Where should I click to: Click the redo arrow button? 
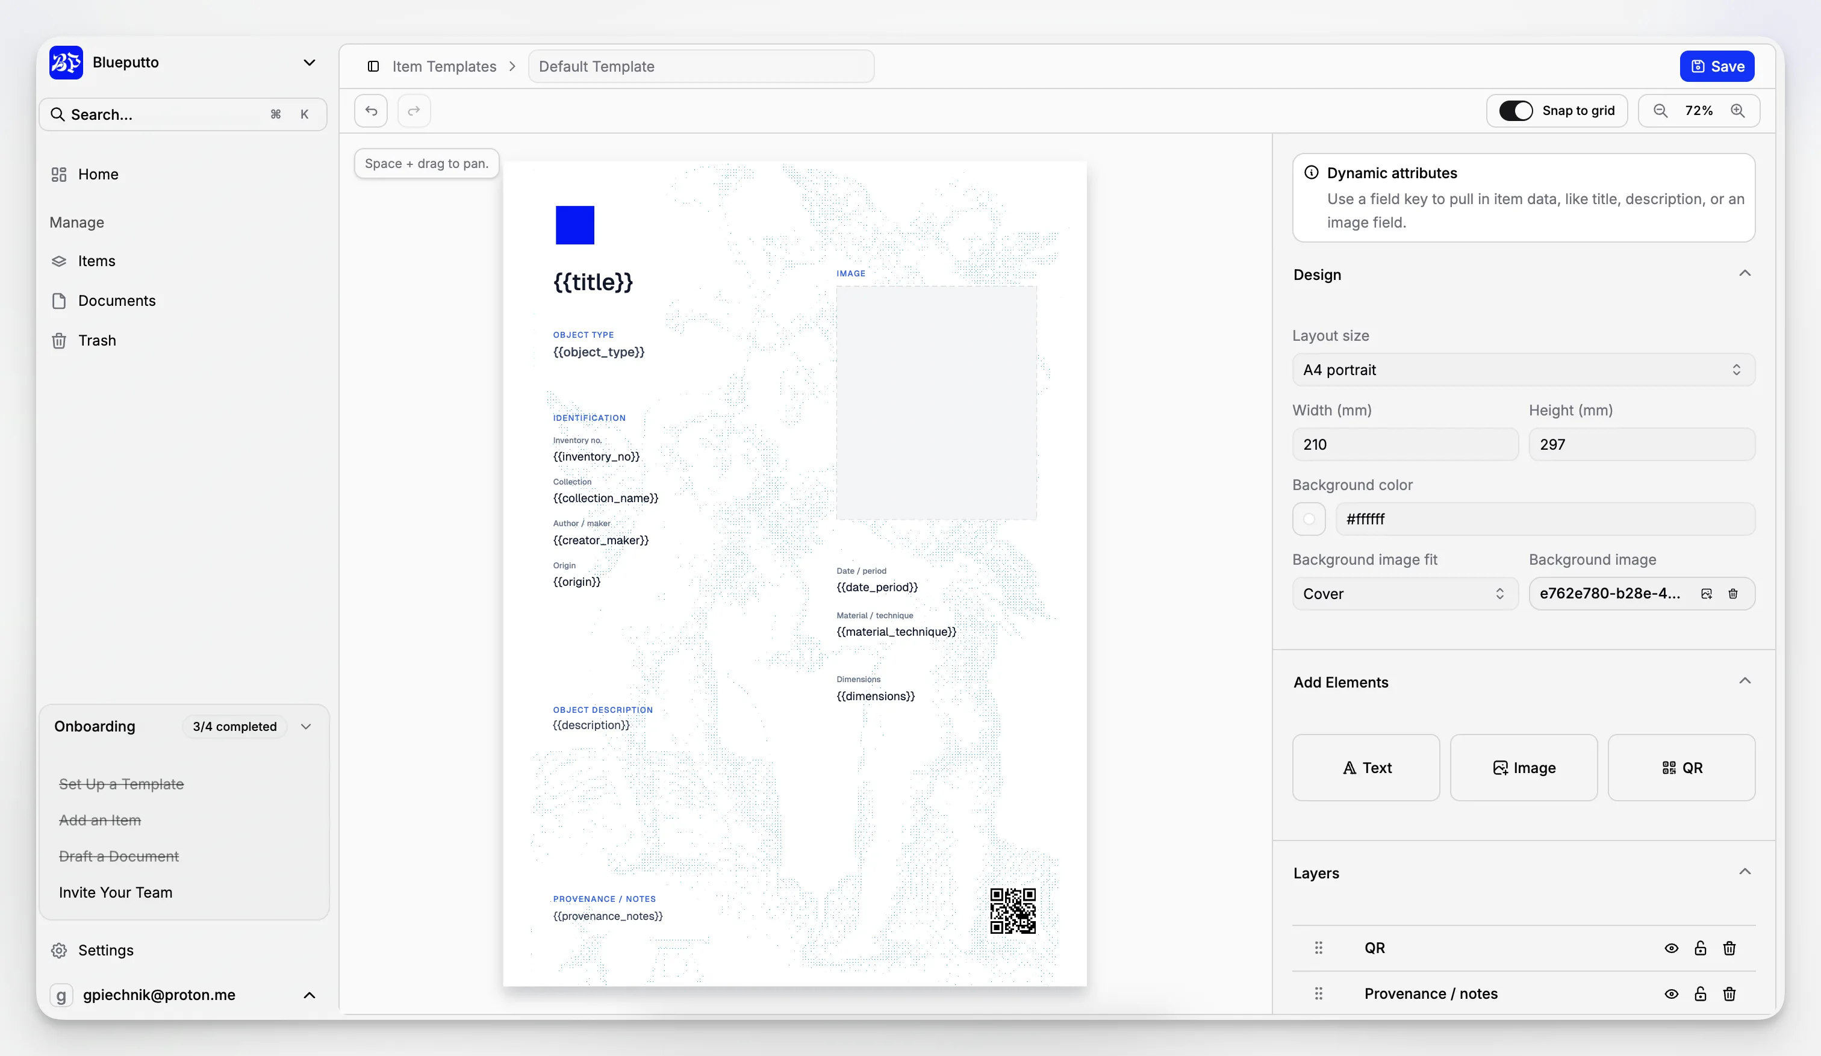pos(413,111)
